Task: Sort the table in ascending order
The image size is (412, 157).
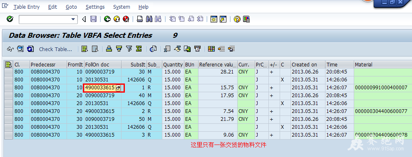Action: pyautogui.click(x=109, y=49)
